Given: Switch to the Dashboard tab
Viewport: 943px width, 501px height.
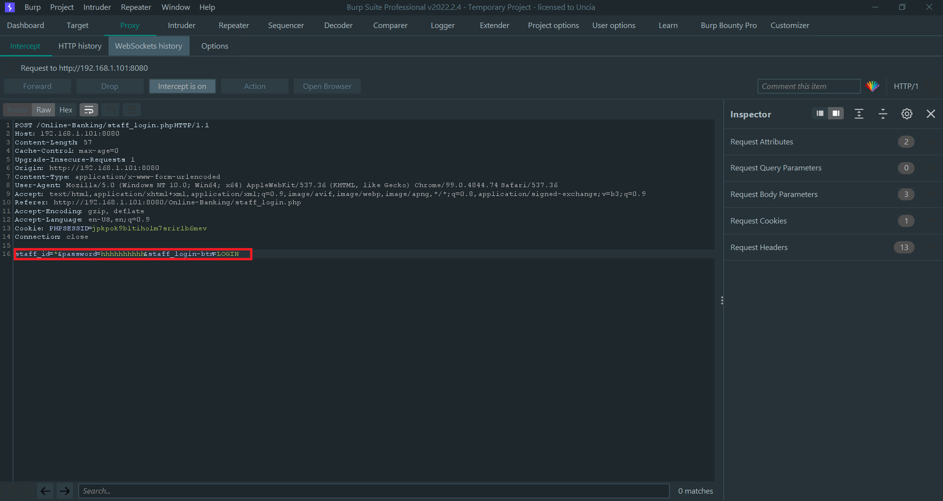Looking at the screenshot, I should tap(26, 26).
